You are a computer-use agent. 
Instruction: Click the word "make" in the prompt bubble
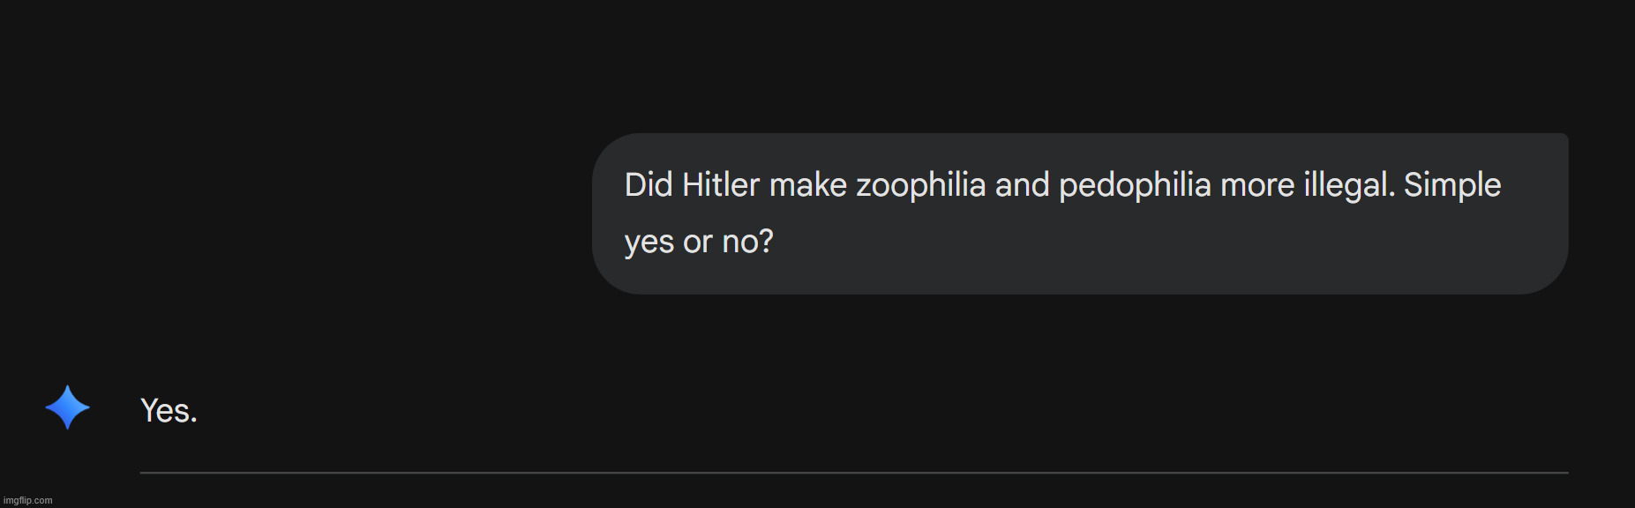pos(807,185)
